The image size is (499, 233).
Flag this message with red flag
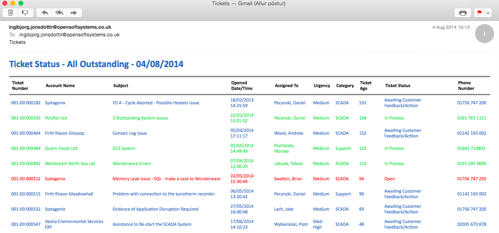479,13
